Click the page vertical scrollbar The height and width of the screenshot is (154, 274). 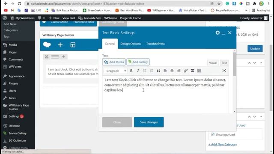[x=271, y=78]
